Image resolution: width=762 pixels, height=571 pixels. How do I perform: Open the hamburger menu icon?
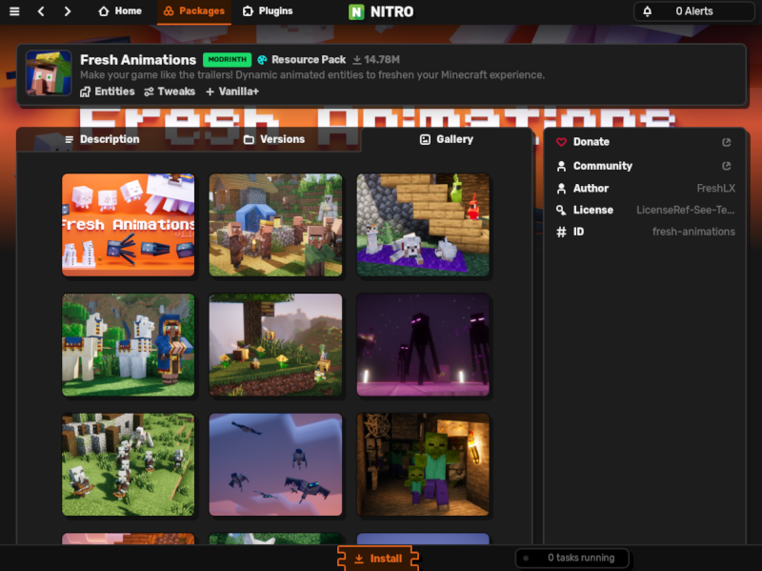click(x=14, y=11)
